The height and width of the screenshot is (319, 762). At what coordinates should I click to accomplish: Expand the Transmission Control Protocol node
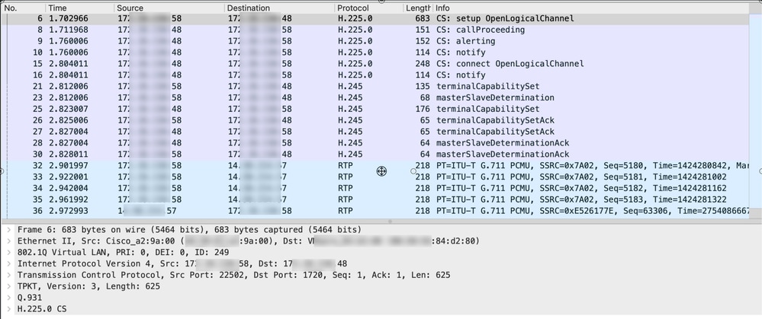click(x=8, y=275)
